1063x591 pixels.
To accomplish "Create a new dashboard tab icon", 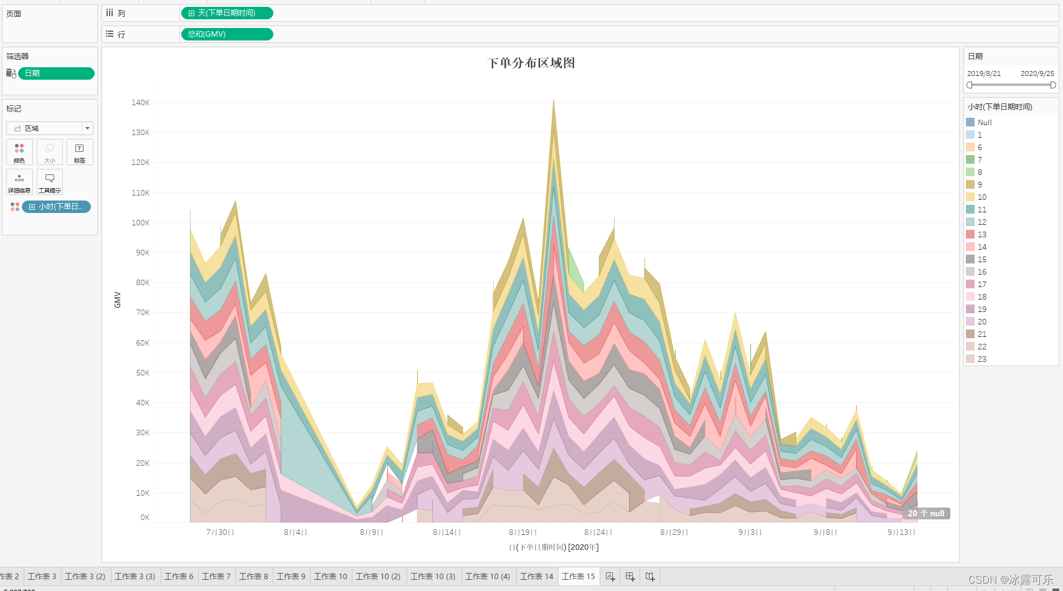I will click(630, 577).
